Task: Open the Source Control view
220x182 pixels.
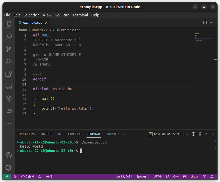Action: (x=9, y=49)
